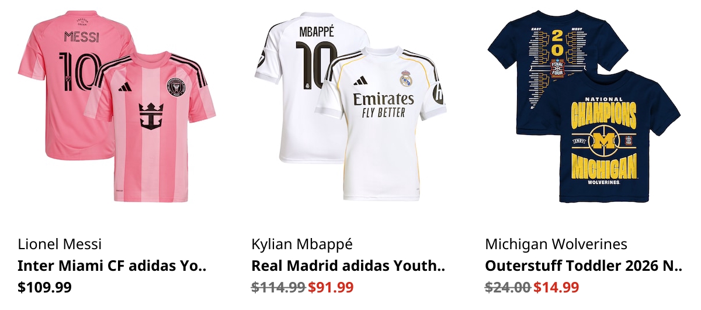
Task: Click the red $14.99 sale price
Action: 556,287
